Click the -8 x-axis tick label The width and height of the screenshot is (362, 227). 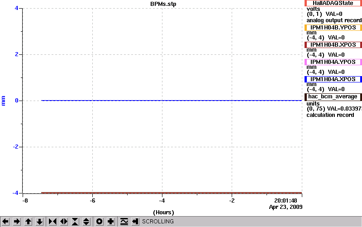[25, 200]
